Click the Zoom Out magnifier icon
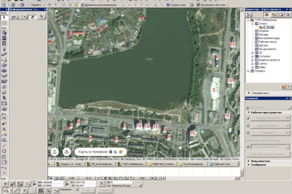 115,178
